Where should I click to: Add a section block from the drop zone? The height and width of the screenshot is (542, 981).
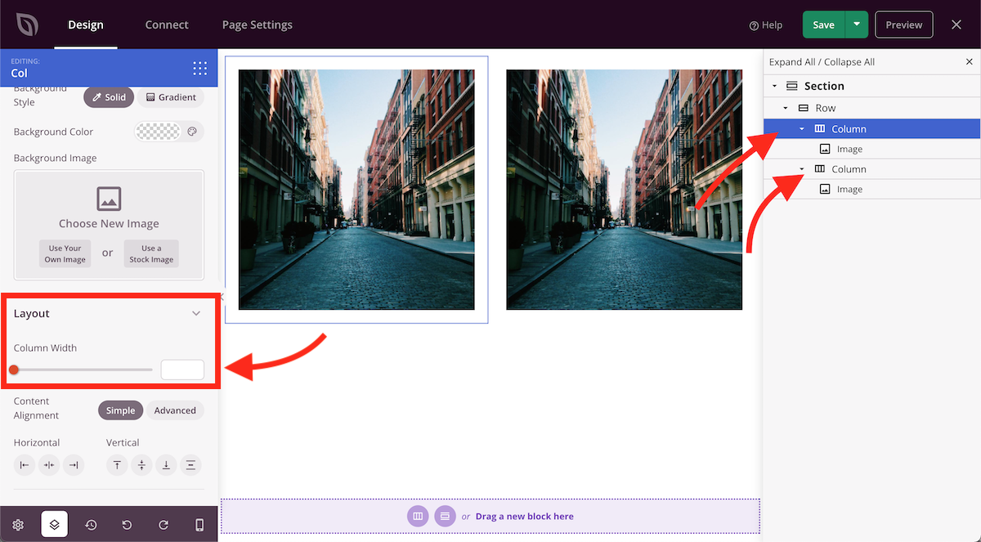point(445,516)
